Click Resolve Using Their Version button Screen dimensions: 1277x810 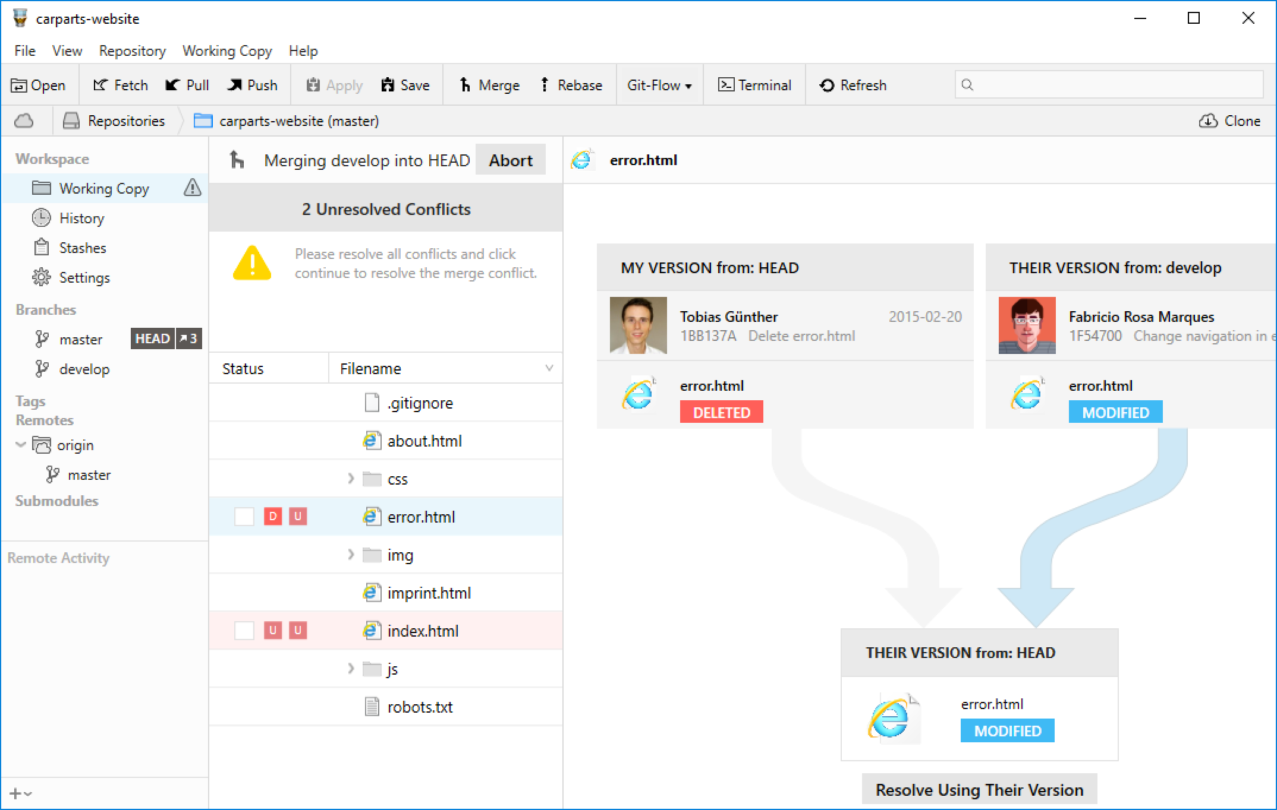coord(979,790)
